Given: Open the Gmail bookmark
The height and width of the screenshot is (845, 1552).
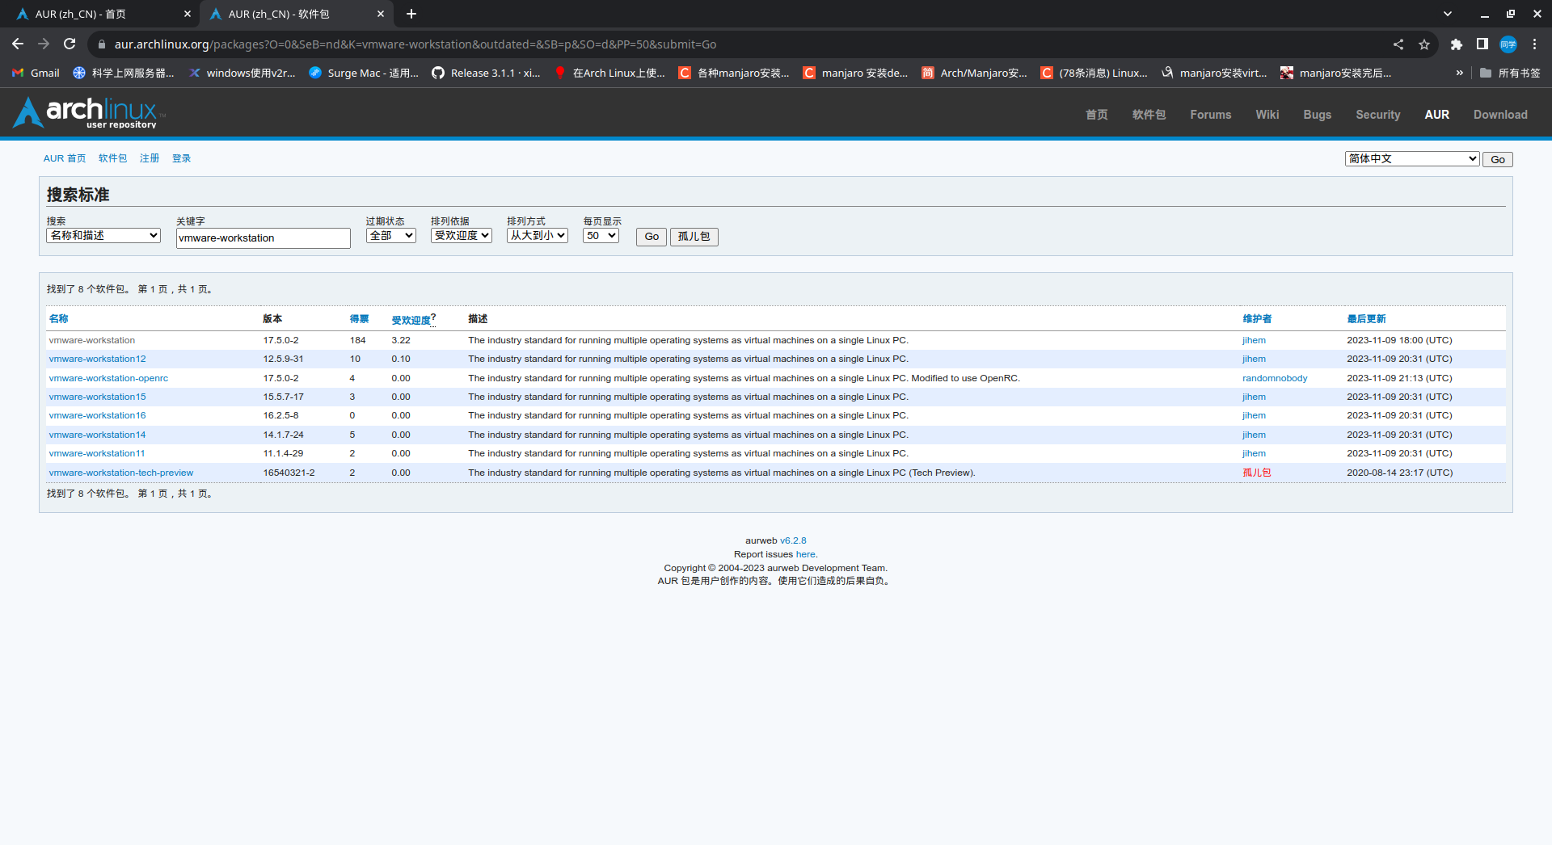Looking at the screenshot, I should (36, 73).
